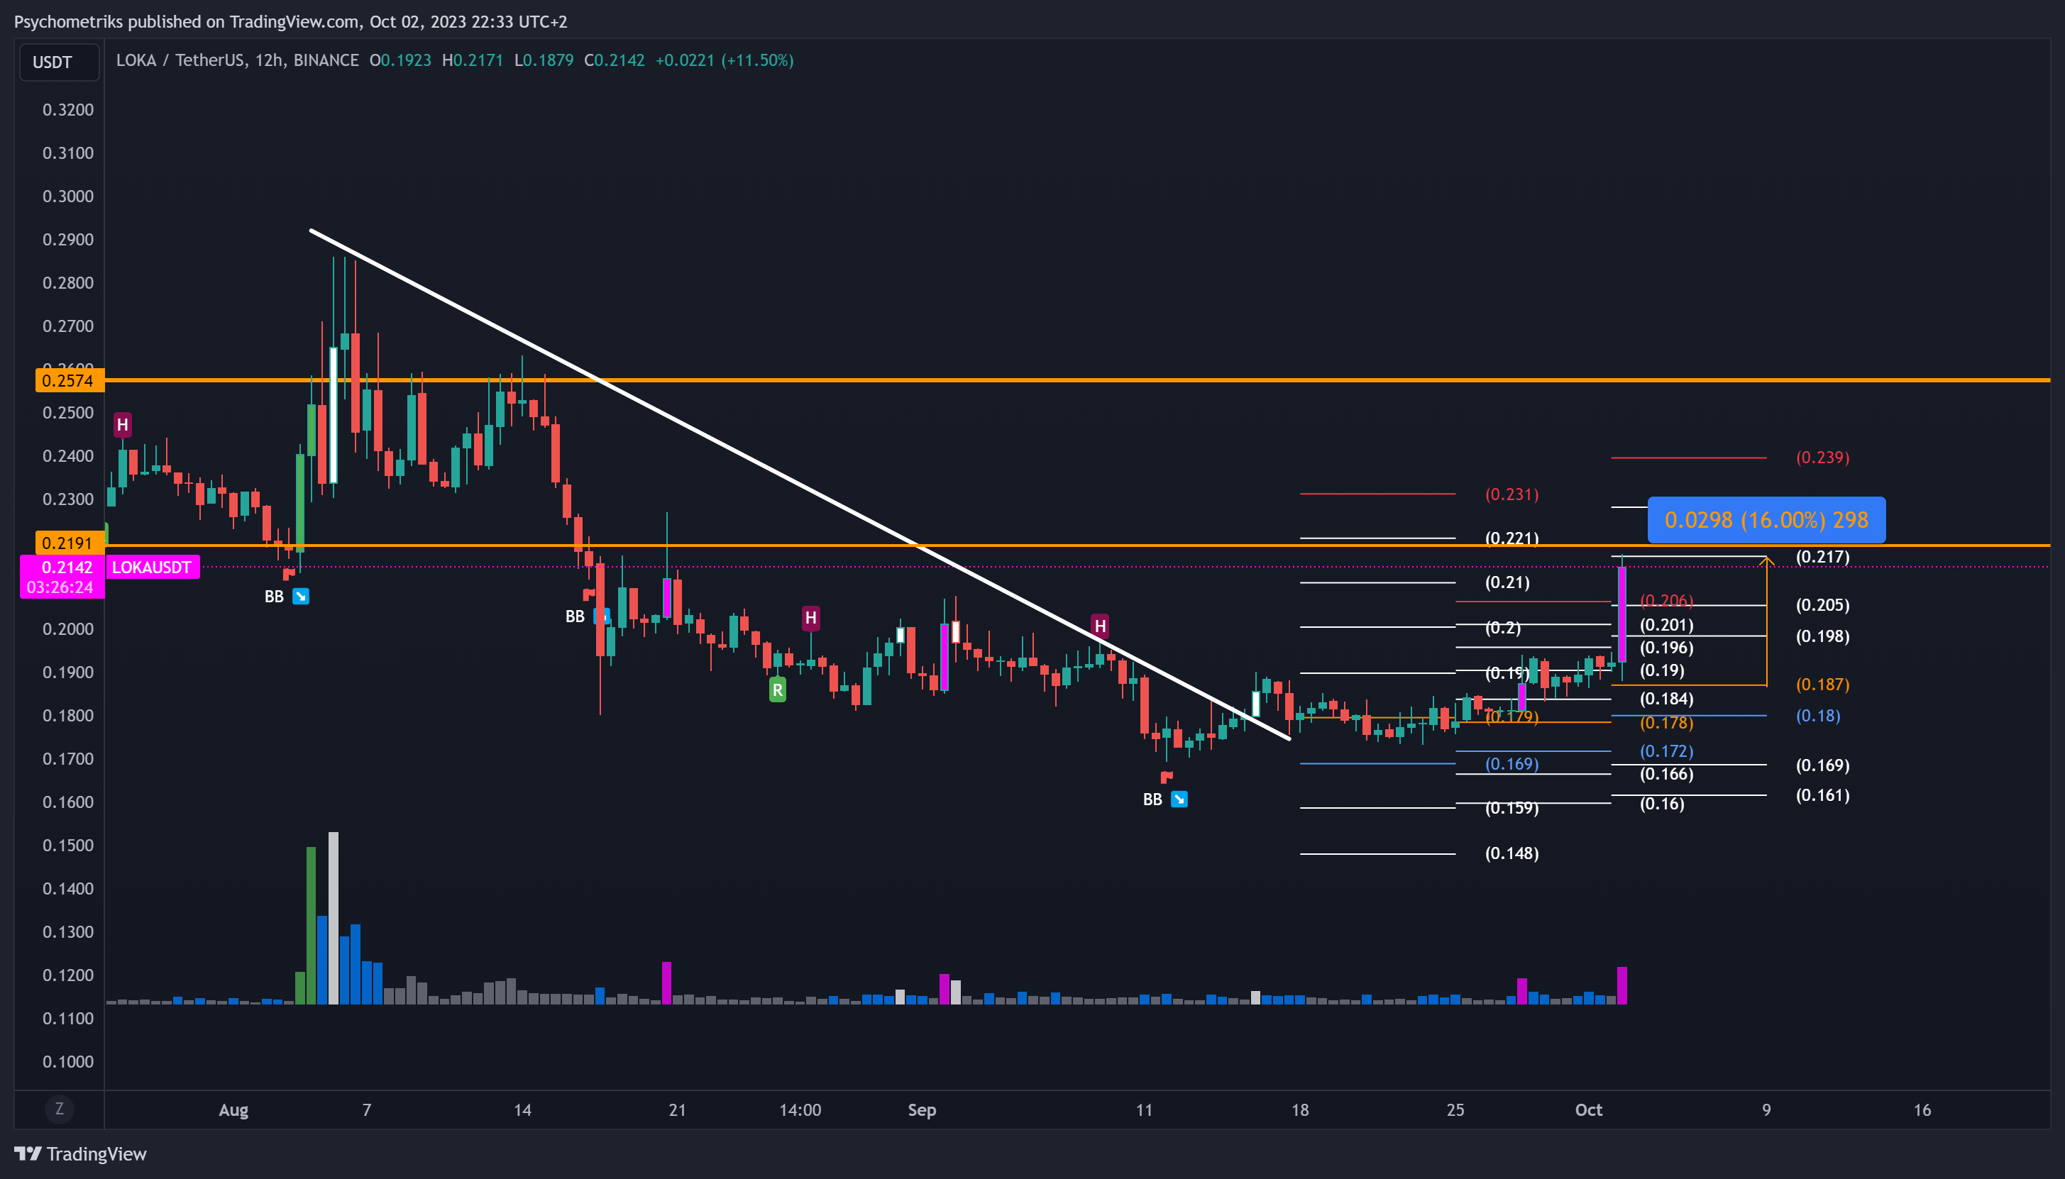Click the 0.3200 price axis label
The width and height of the screenshot is (2065, 1179).
coord(68,109)
